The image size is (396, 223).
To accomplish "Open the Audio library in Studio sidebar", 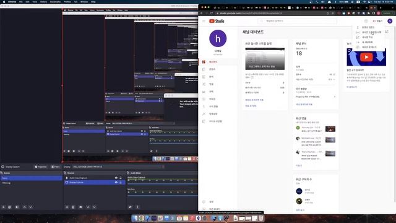I will pos(218,121).
